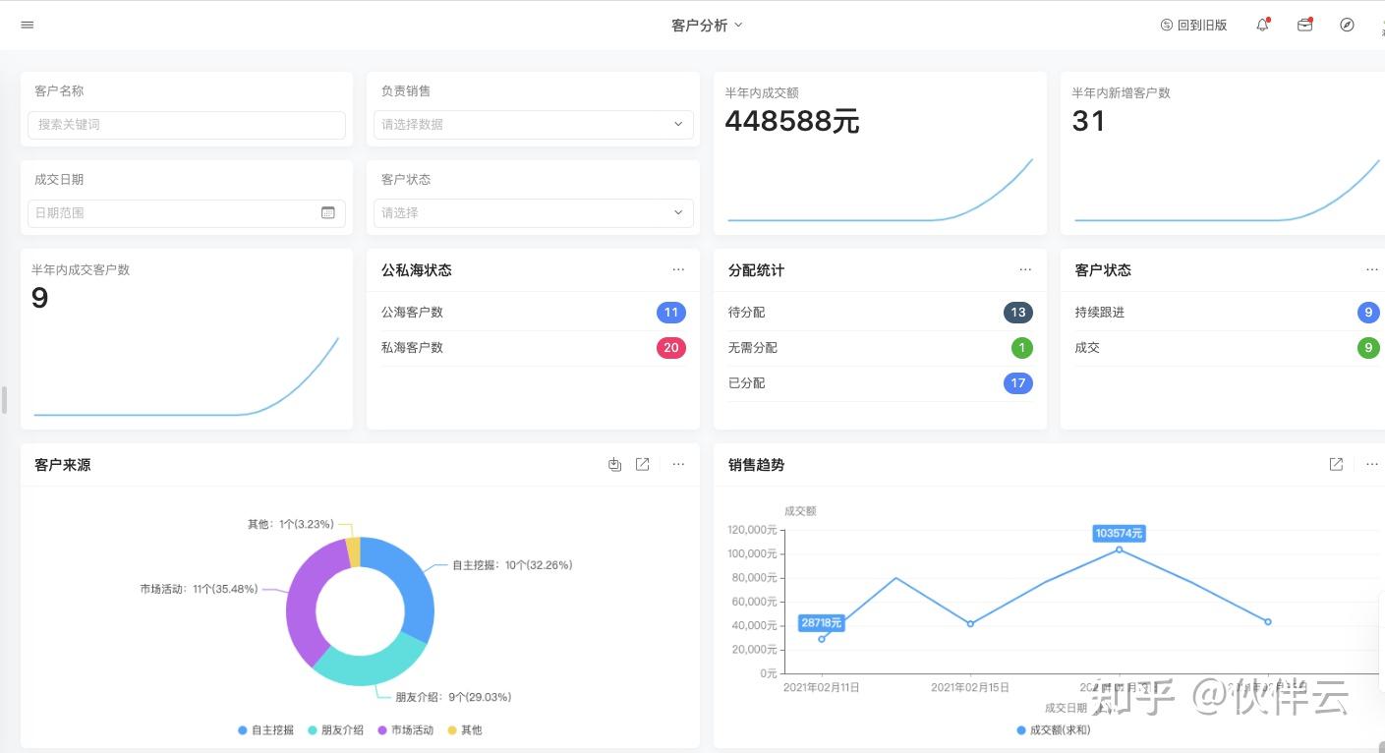1385x753 pixels.
Task: Click the collapsed sidebar handle at left edge
Action: pos(4,400)
